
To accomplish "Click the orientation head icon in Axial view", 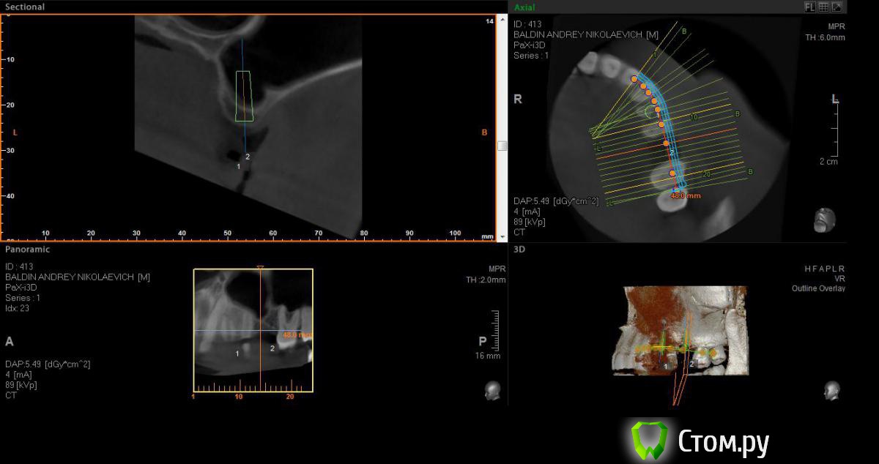I will click(824, 220).
